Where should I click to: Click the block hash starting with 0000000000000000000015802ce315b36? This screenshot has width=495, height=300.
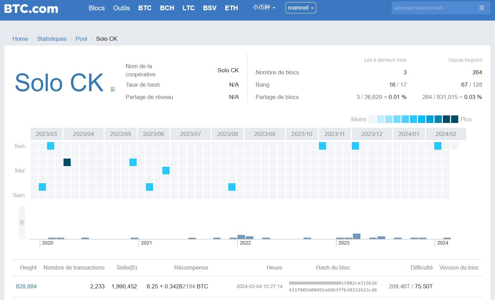333,286
